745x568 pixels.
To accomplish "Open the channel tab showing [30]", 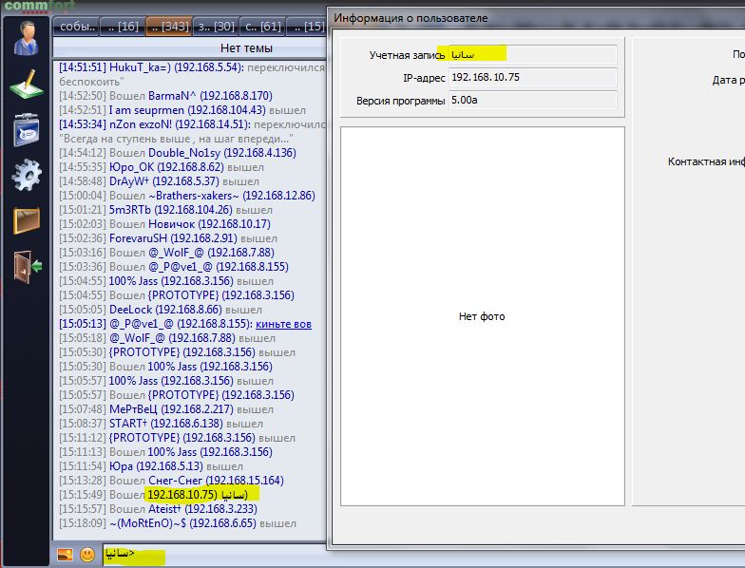I will pyautogui.click(x=215, y=26).
